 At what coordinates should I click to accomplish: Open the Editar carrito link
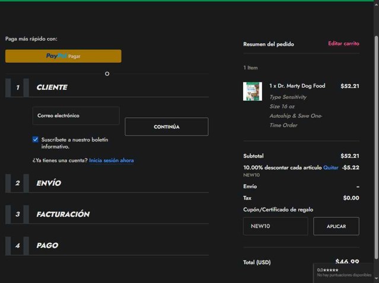pos(343,43)
